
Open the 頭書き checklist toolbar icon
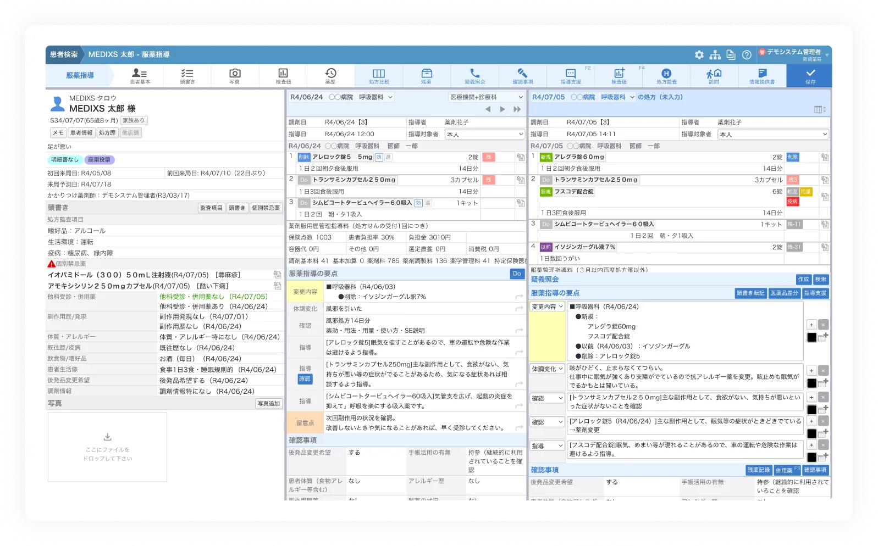187,76
